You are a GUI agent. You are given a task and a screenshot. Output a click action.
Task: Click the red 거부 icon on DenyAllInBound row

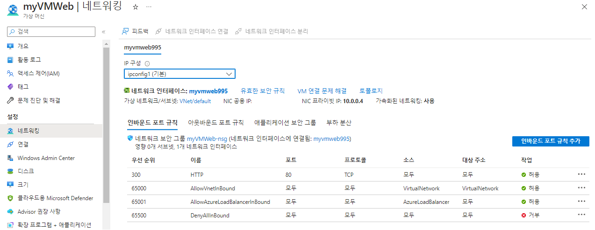coord(523,216)
